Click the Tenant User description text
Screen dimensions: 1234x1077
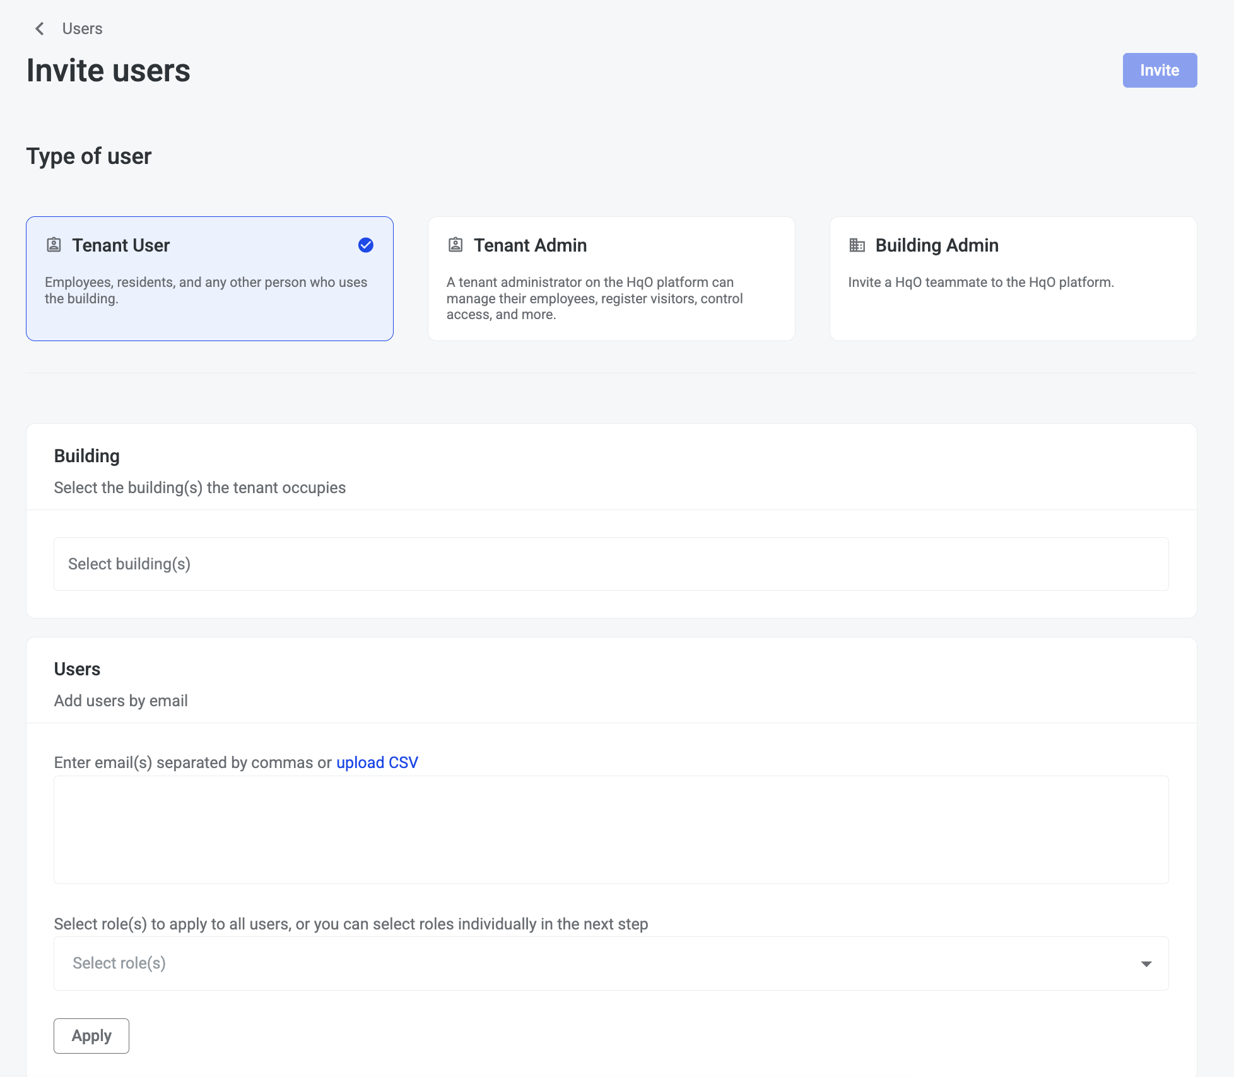pos(206,290)
